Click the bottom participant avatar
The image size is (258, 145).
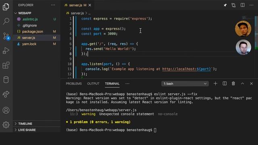(x=243, y=47)
